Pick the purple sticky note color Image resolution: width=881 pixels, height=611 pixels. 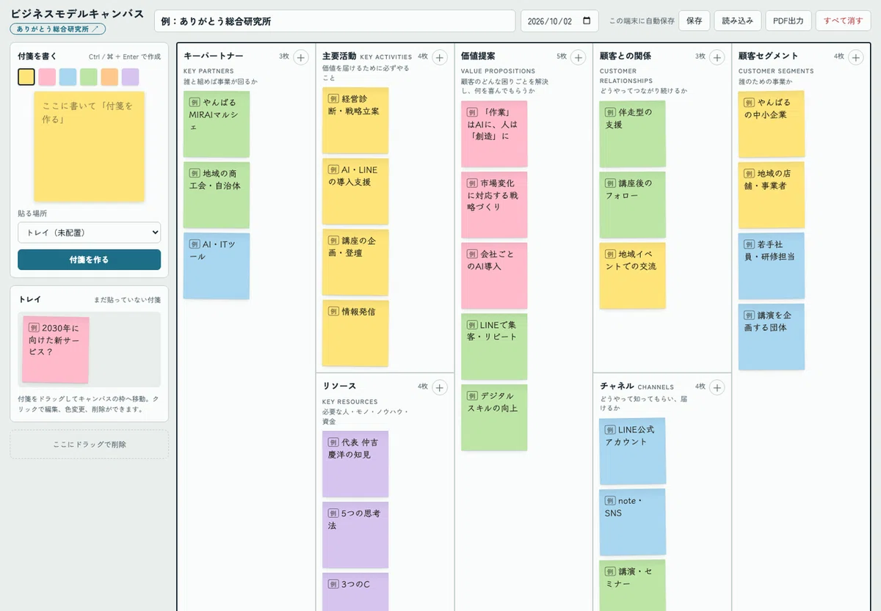coord(130,76)
